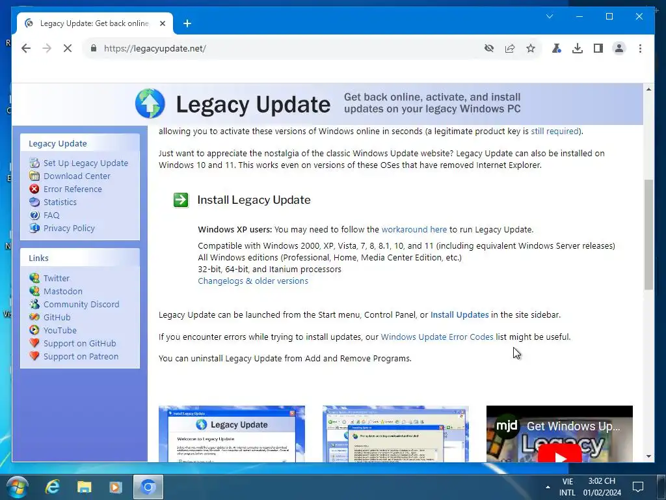Screen dimensions: 666x500
Task: Open Windows Update Error Codes link
Action: 436,337
